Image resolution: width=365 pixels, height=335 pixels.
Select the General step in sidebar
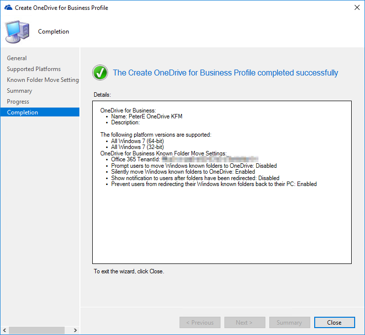(17, 58)
